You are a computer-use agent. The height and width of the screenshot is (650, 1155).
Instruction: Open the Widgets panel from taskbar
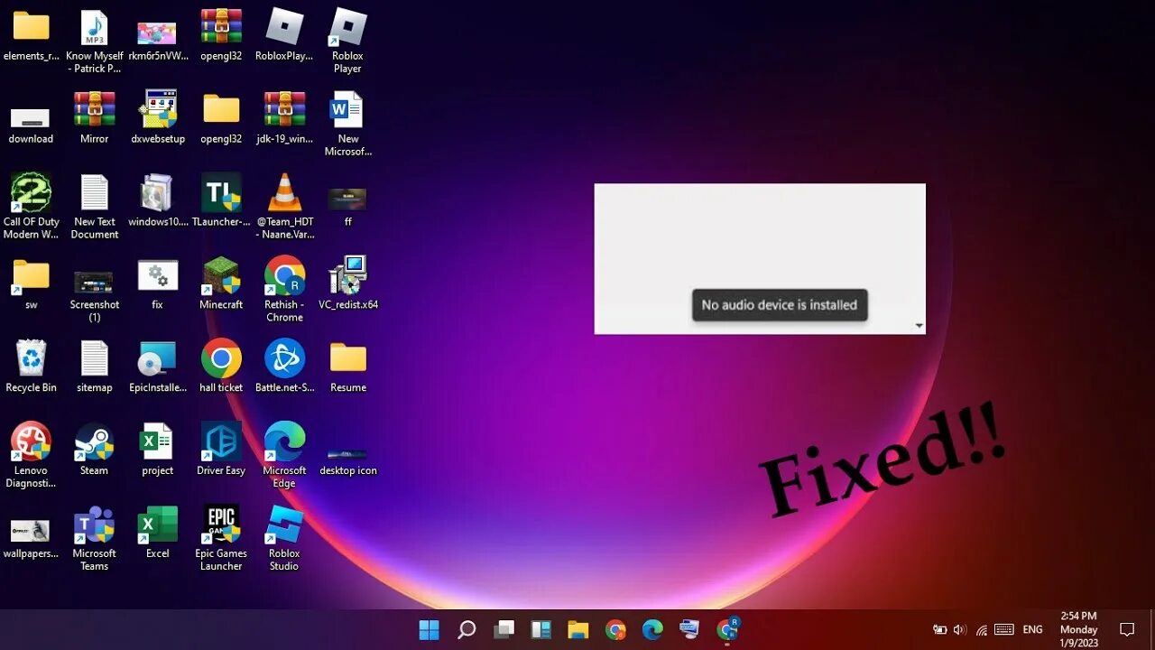click(x=541, y=629)
